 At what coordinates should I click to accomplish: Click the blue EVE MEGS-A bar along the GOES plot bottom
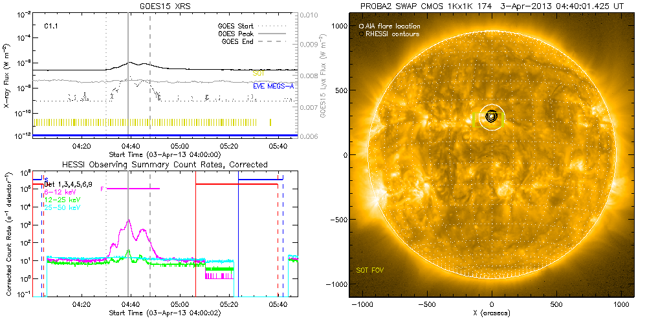164,135
